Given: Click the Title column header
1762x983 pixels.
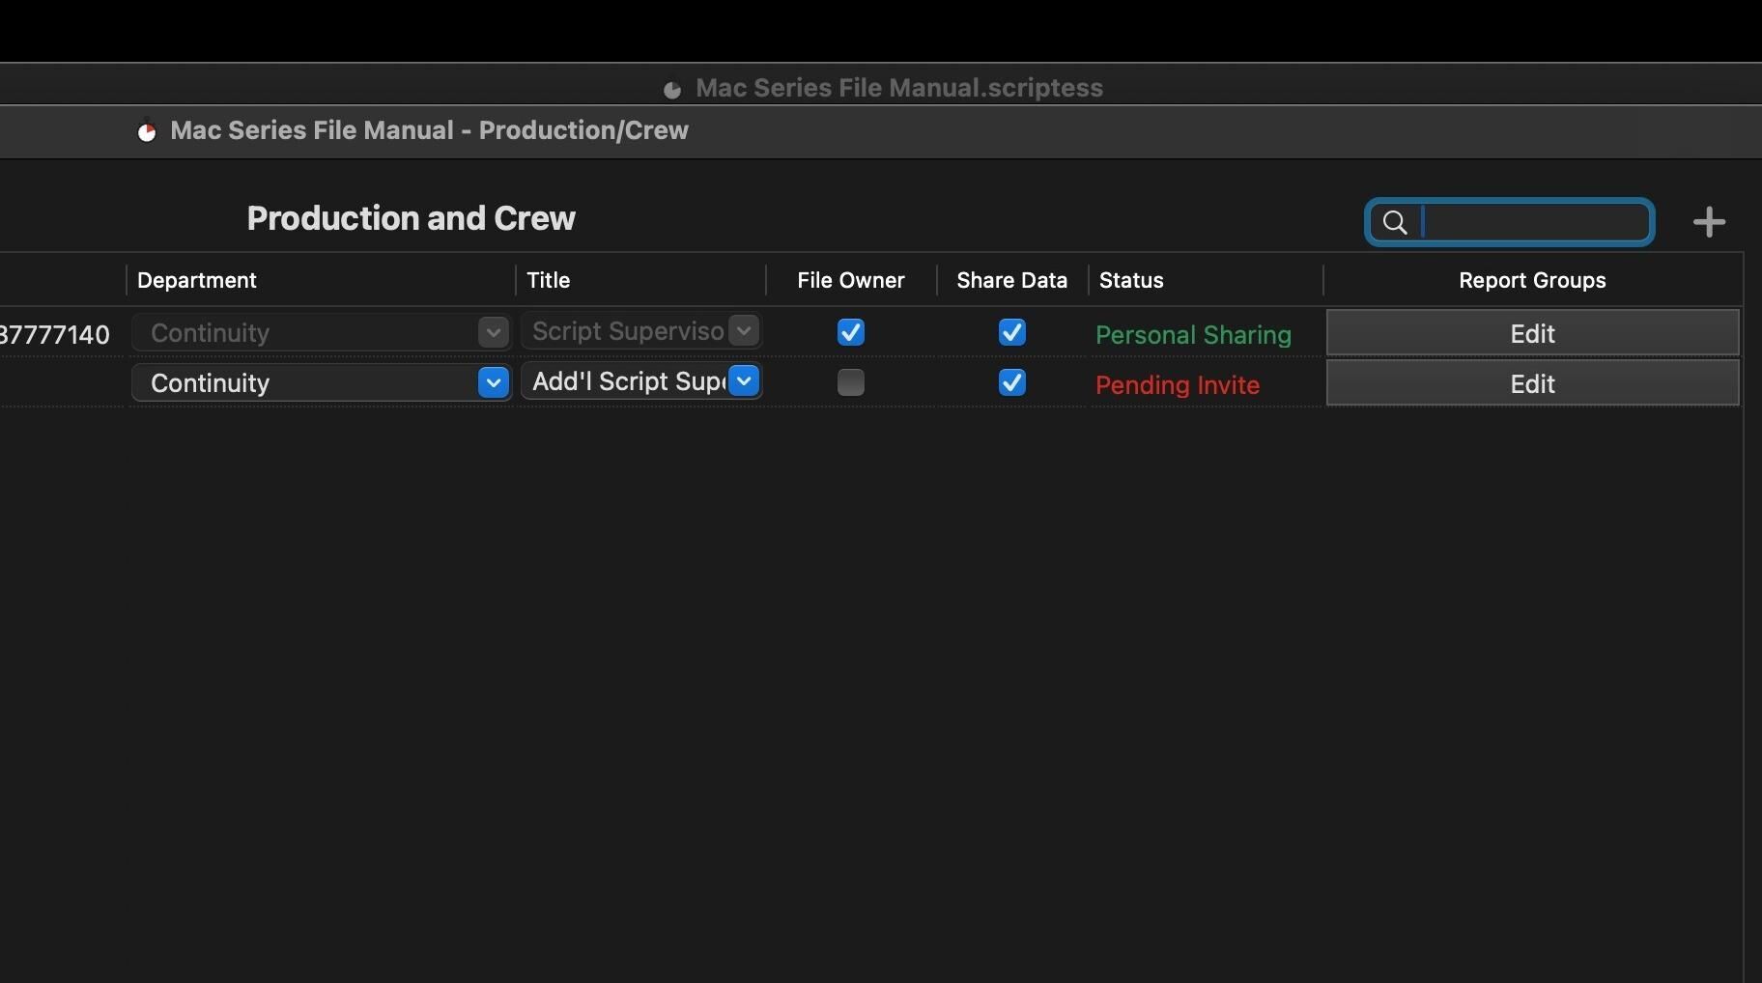Looking at the screenshot, I should (x=548, y=281).
